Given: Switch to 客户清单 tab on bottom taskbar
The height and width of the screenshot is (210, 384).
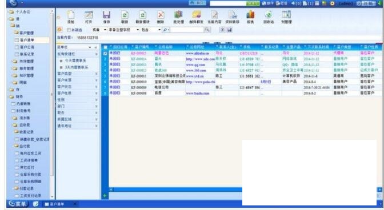Looking at the screenshot, I should pyautogui.click(x=60, y=204).
